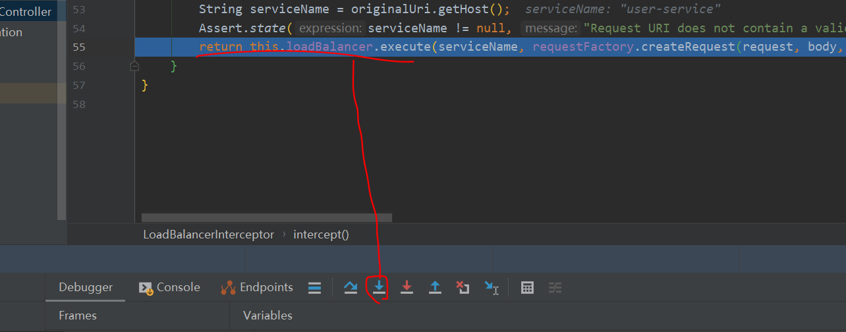Click intercept() in the breadcrumb
The image size is (846, 332).
coord(321,235)
